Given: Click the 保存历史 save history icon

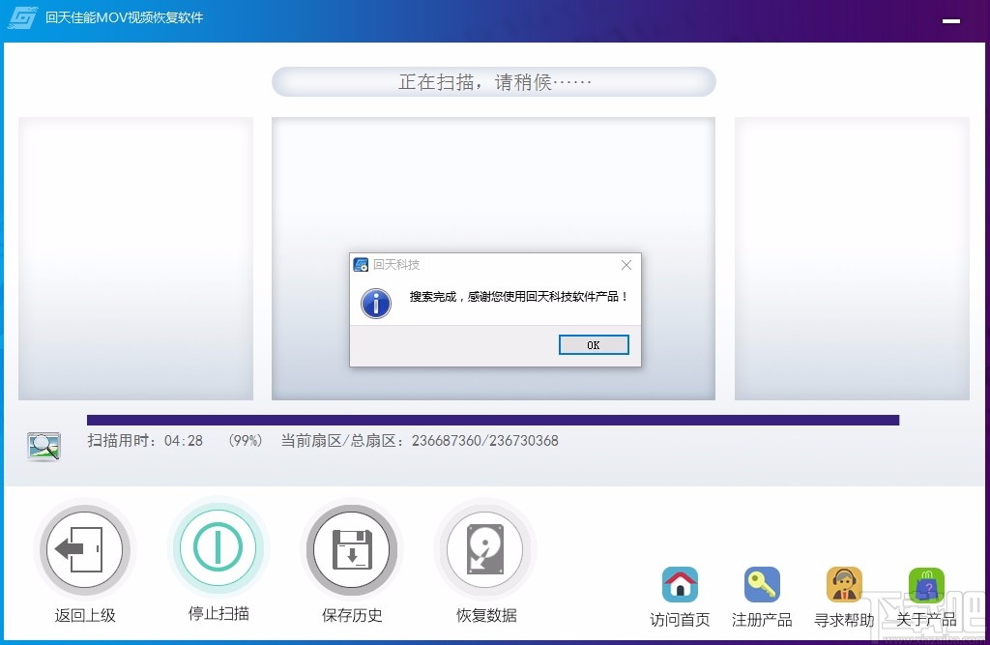Looking at the screenshot, I should (351, 548).
